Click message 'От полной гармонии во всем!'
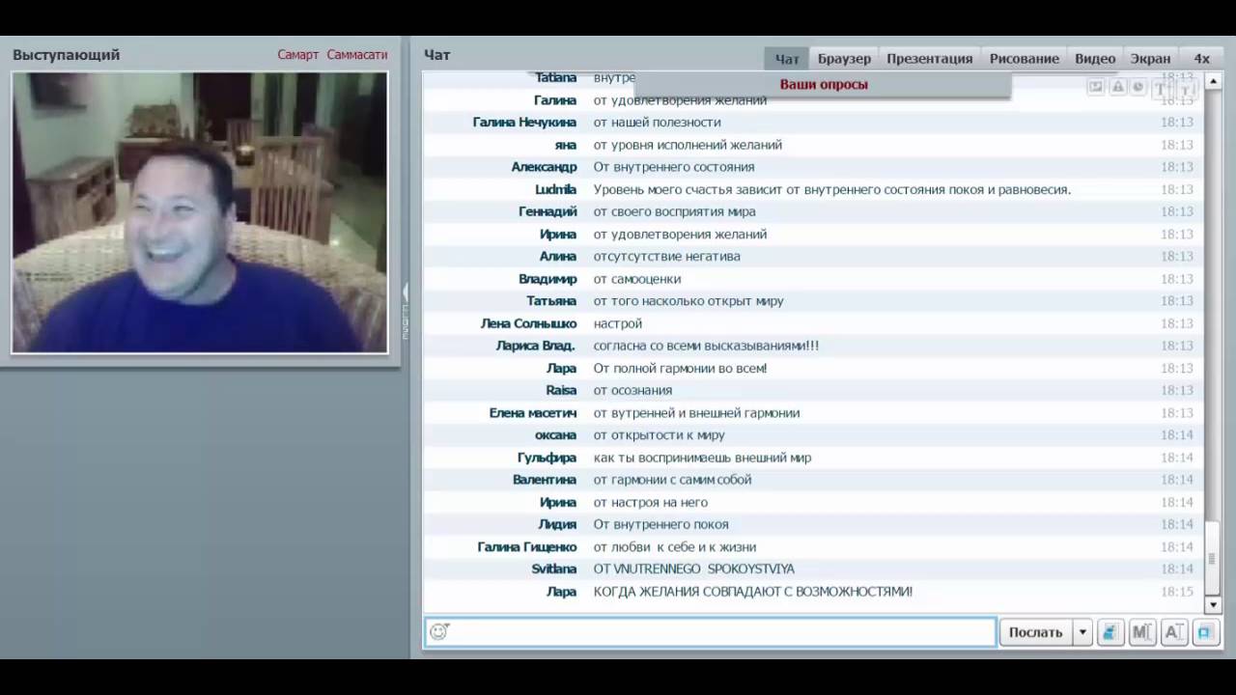 click(680, 368)
